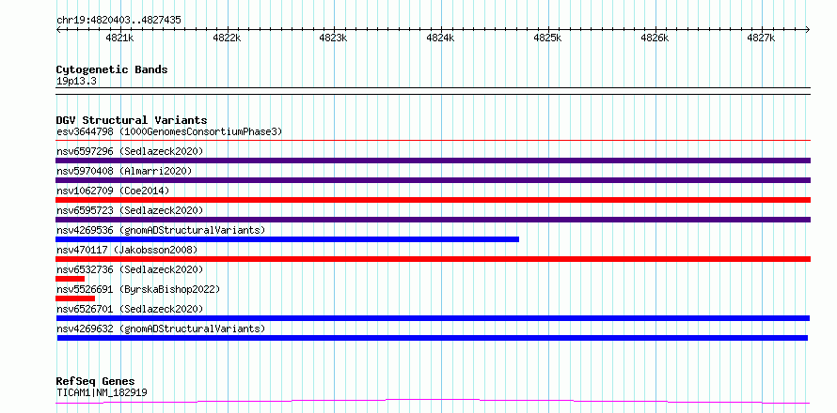
Task: Open the nsv6526701 (Sedlazeck2020) variant label
Action: [x=130, y=309]
